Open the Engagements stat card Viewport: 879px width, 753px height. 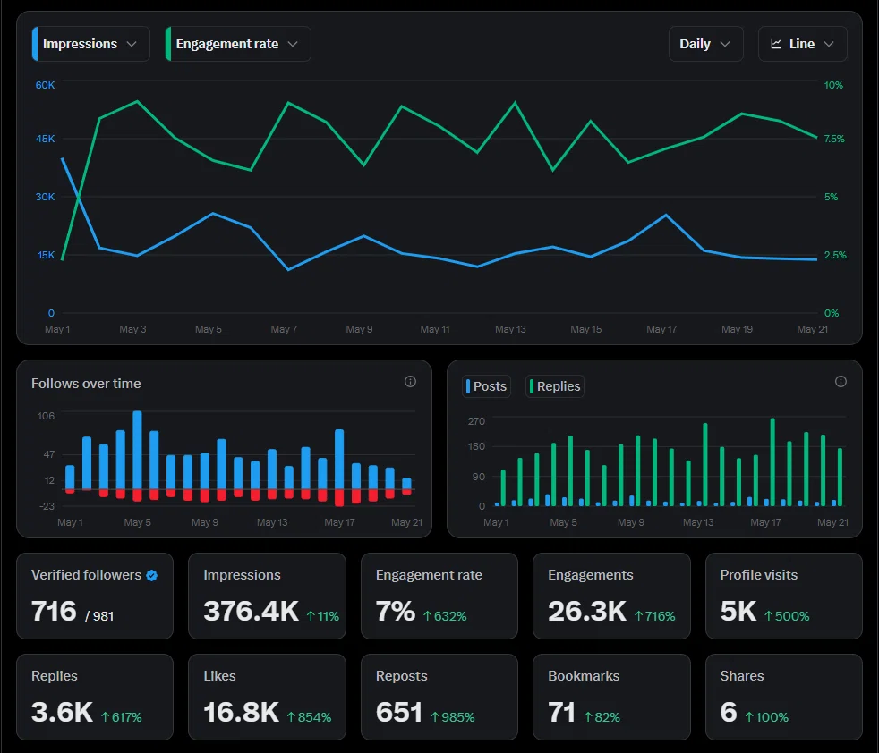coord(611,596)
